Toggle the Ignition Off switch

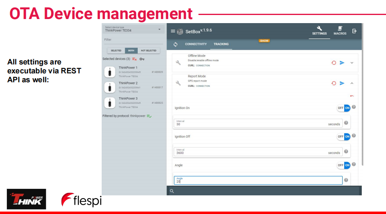point(344,137)
